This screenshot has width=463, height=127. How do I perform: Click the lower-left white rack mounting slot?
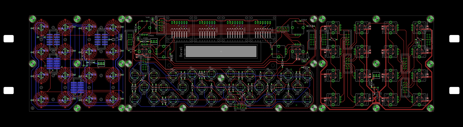click(9, 90)
